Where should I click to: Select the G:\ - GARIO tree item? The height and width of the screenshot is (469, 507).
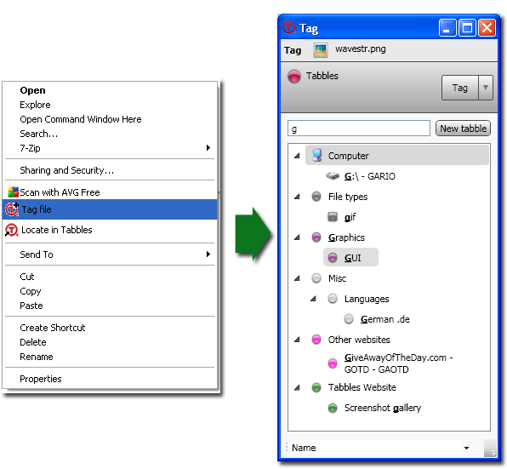point(369,176)
